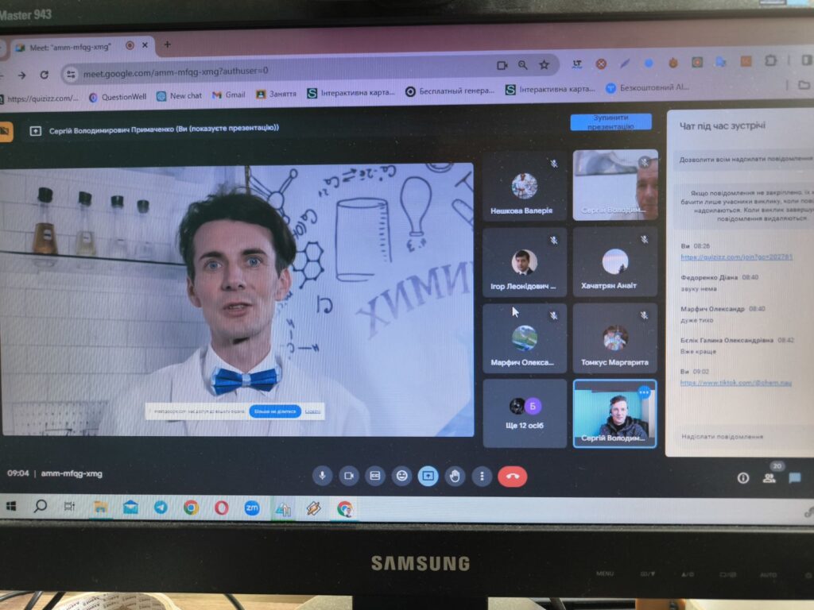The width and height of the screenshot is (814, 610).
Task: Turn on captions in the call
Action: [374, 476]
